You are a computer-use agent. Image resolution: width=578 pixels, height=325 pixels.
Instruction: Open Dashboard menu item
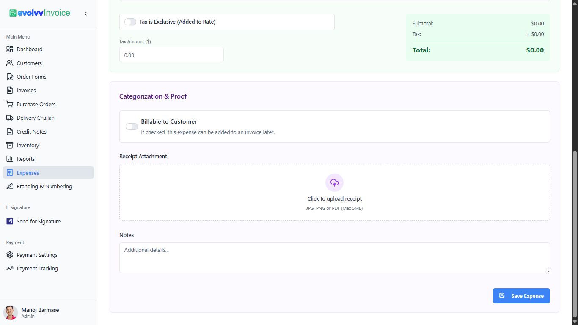48,49
